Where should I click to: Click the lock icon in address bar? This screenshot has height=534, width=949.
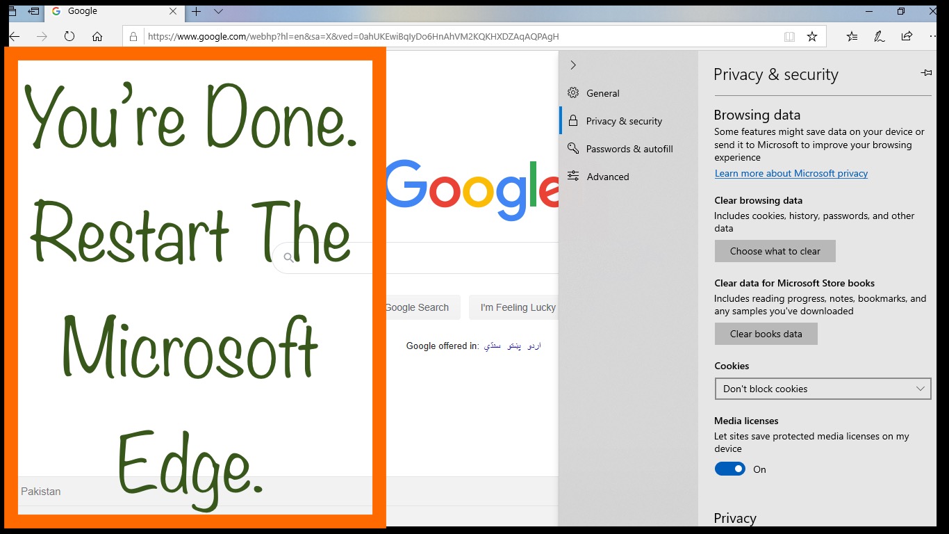pyautogui.click(x=133, y=36)
